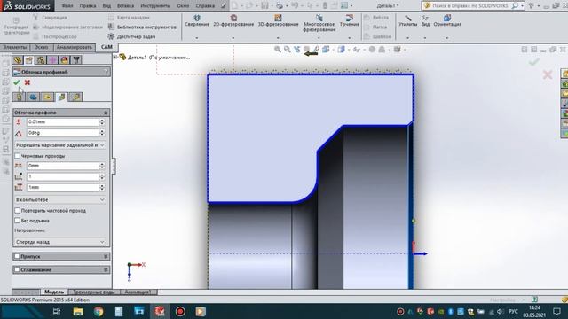568x319 pixels.
Task: Switch to the Элементы tab
Action: (15, 47)
